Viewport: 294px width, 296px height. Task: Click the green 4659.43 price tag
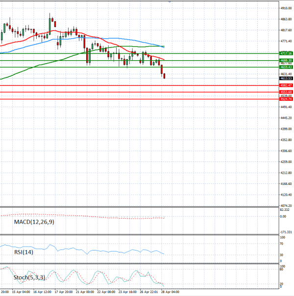(286, 67)
